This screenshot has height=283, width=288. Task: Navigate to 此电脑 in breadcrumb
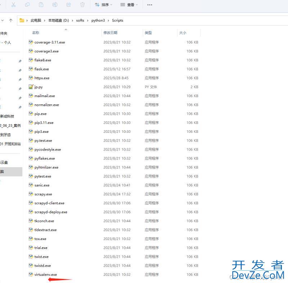pyautogui.click(x=36, y=21)
